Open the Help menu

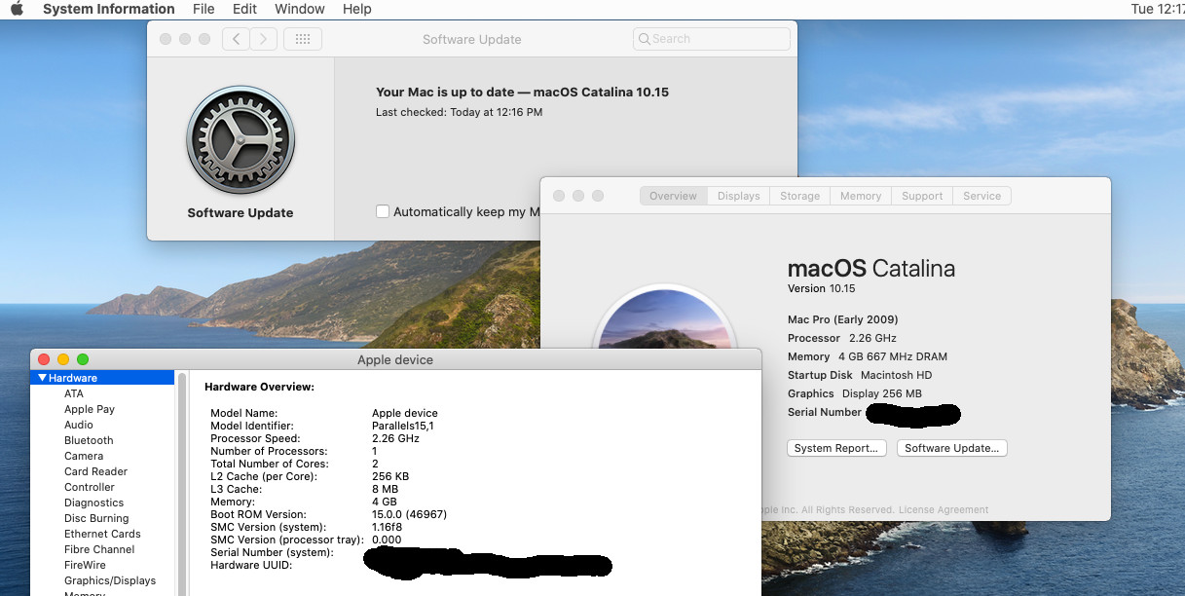pos(357,9)
